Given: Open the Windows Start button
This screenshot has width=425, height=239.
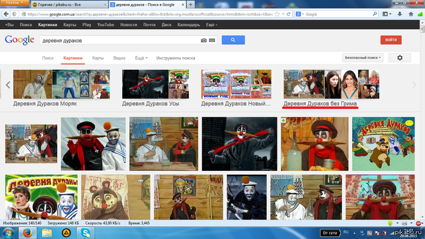Looking at the screenshot, I should 8,233.
